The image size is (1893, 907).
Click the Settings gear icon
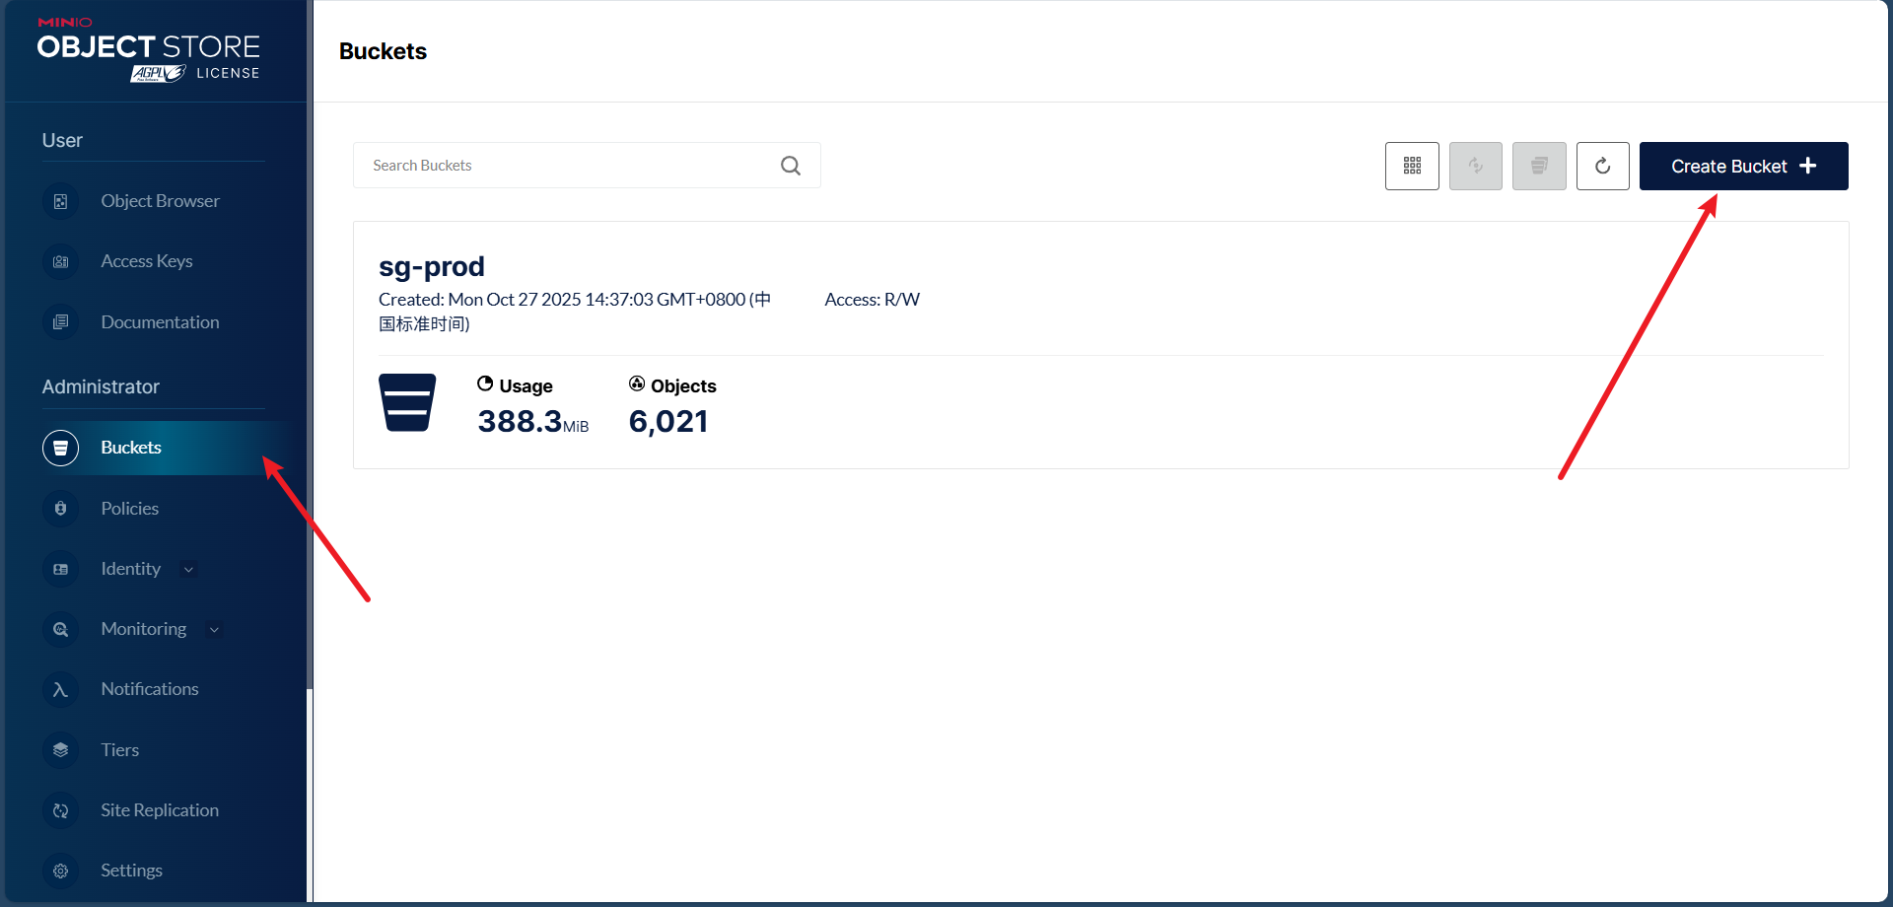coord(60,871)
